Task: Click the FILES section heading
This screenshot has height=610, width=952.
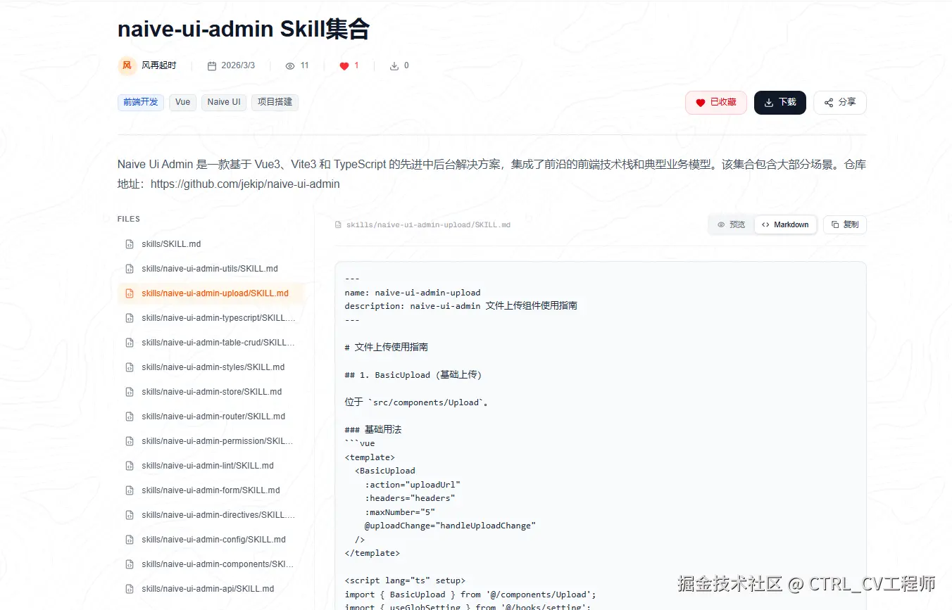Action: point(129,219)
